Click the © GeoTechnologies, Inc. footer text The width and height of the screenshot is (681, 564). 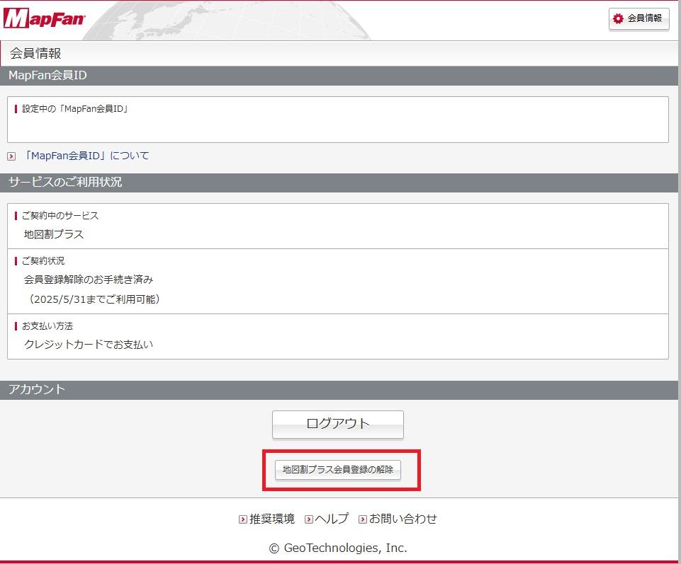click(x=338, y=548)
